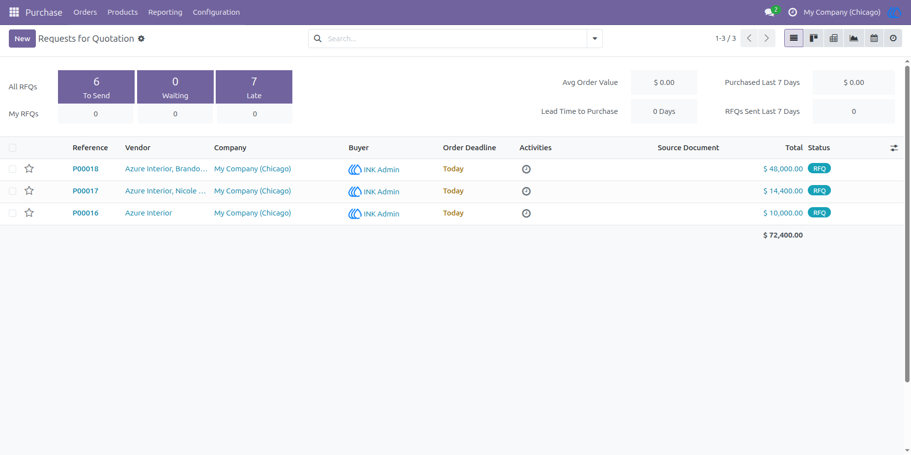Switch to Calendar view
Image resolution: width=911 pixels, height=455 pixels.
[x=874, y=38]
